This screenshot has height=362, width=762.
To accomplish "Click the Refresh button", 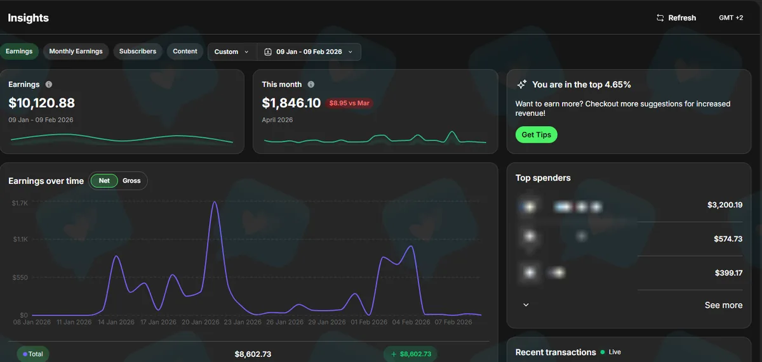I will [x=676, y=18].
